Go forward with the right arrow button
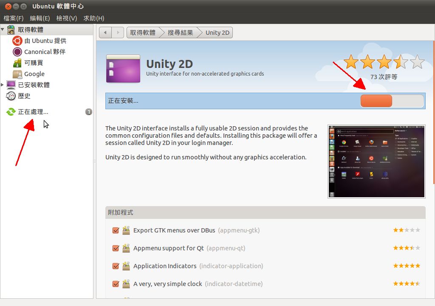 (118, 32)
